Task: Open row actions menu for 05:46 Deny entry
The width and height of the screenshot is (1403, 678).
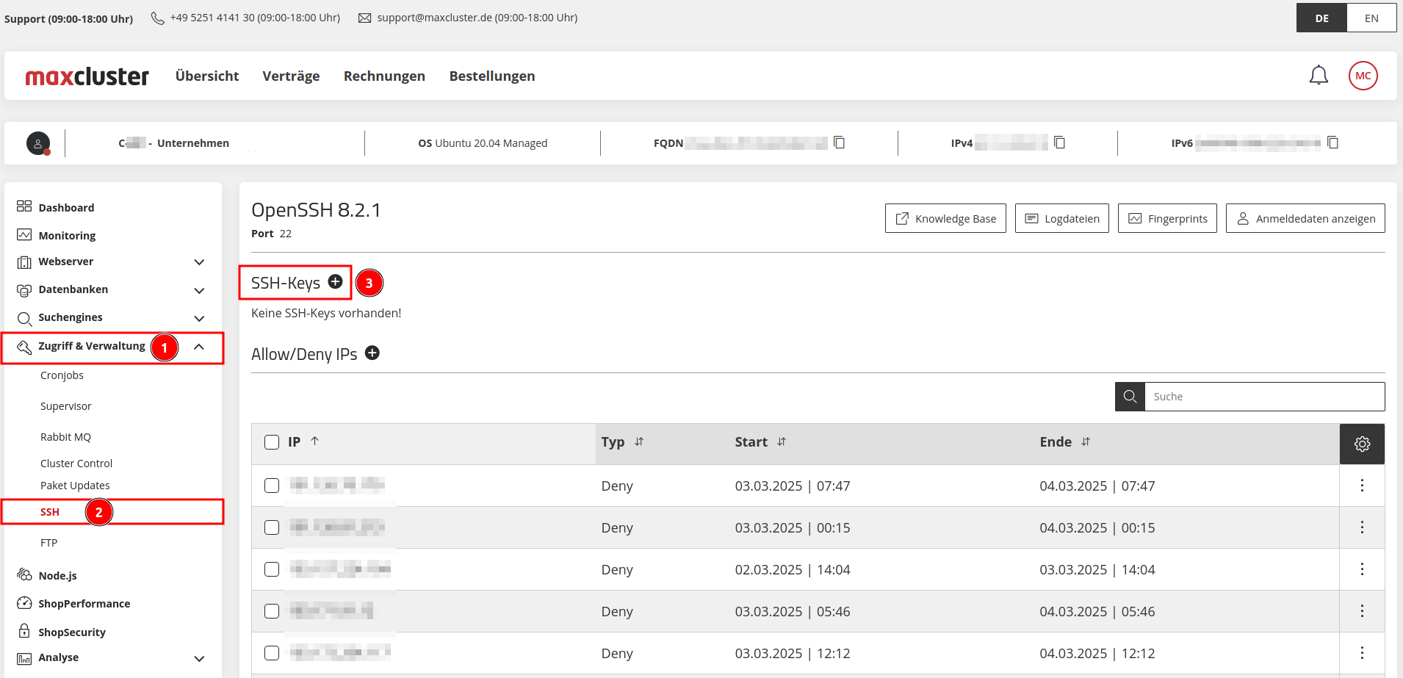Action: (x=1362, y=611)
